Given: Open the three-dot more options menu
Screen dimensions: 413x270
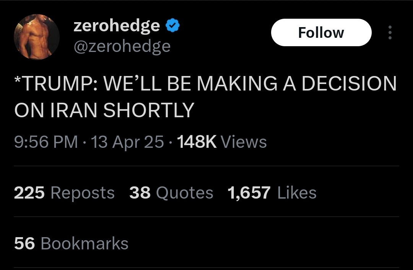Looking at the screenshot, I should [390, 33].
